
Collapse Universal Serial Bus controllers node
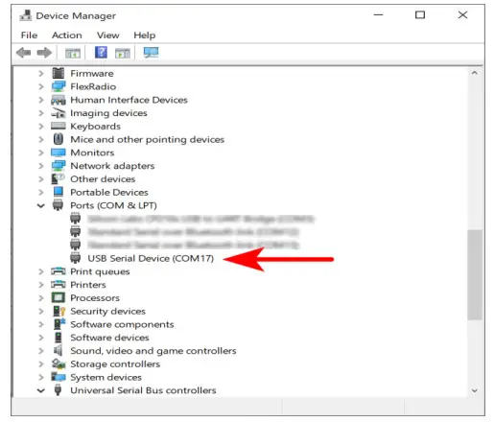tap(41, 390)
